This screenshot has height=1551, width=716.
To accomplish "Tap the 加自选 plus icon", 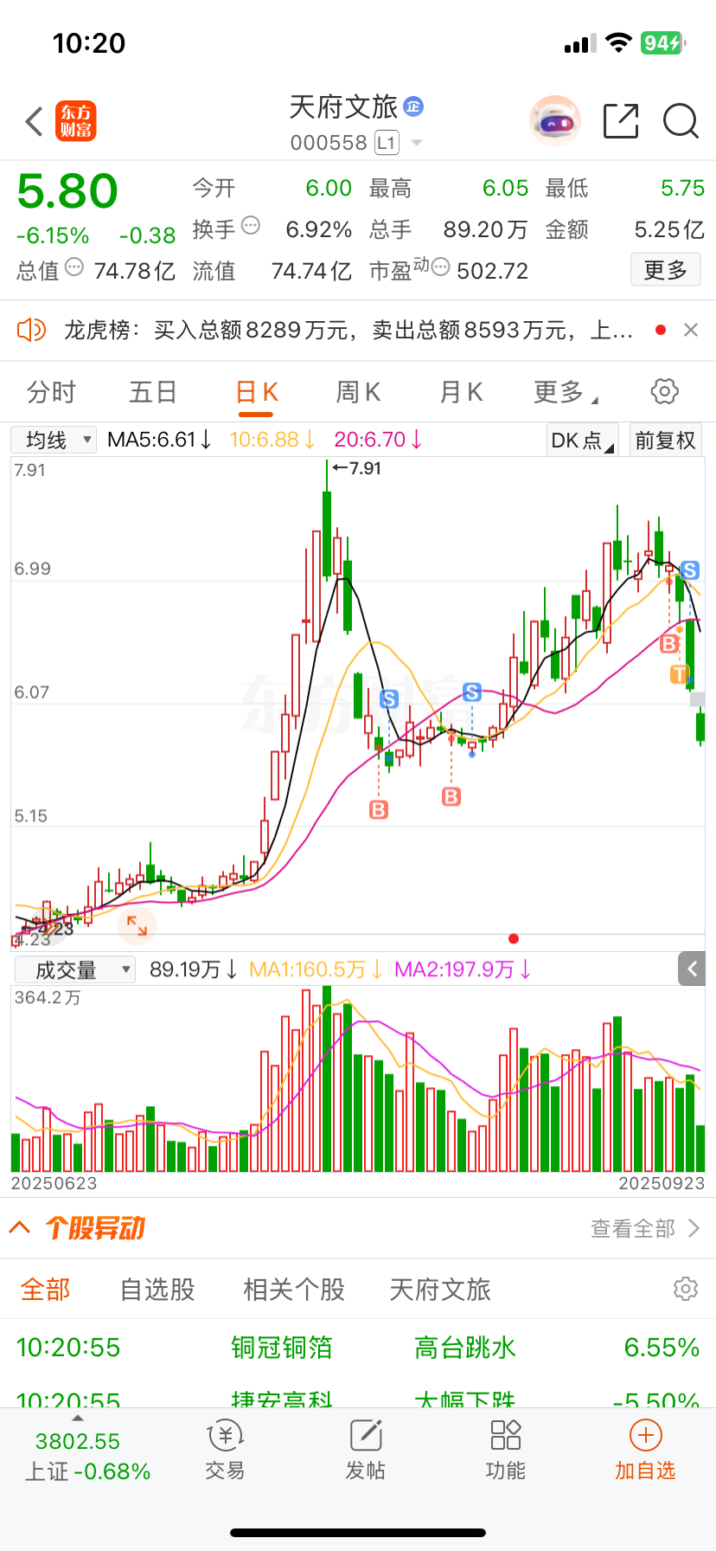I will [x=645, y=1435].
